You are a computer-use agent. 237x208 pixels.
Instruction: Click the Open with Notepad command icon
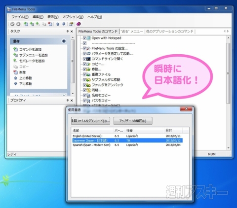[x=89, y=38]
